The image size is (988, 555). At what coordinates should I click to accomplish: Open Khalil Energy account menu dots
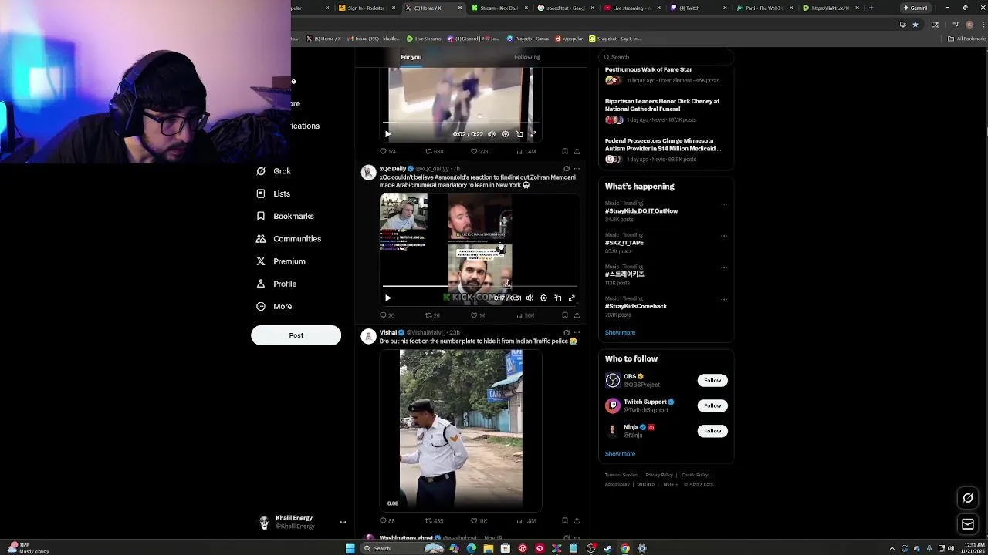[x=343, y=522]
